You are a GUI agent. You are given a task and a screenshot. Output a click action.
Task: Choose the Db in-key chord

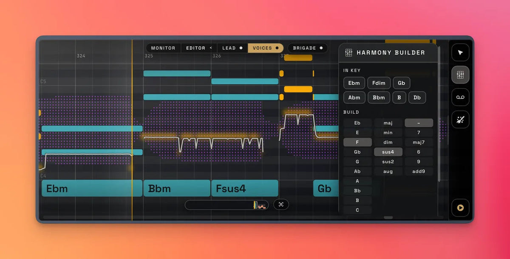click(417, 97)
